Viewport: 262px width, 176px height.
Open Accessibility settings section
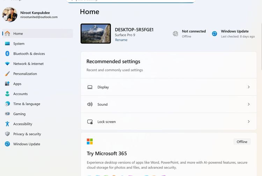38,124
